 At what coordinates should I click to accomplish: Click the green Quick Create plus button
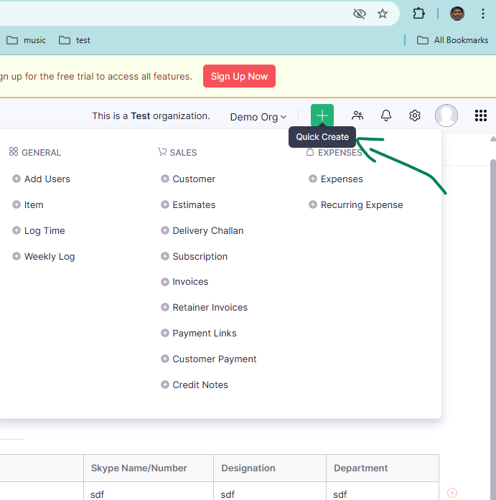coord(322,115)
